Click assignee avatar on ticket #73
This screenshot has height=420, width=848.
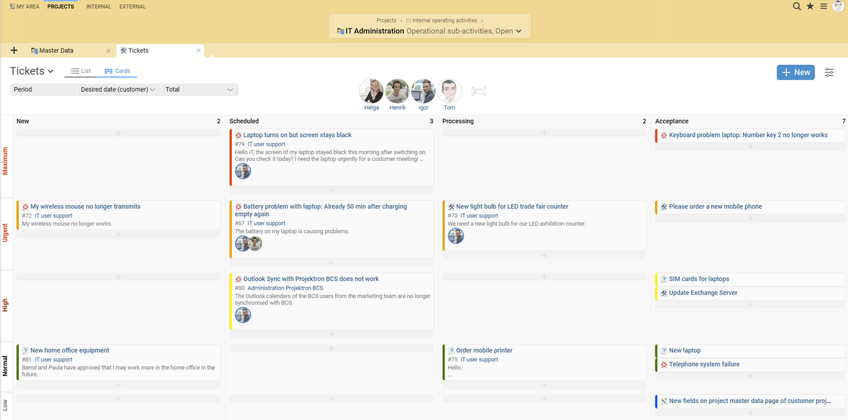(x=455, y=235)
